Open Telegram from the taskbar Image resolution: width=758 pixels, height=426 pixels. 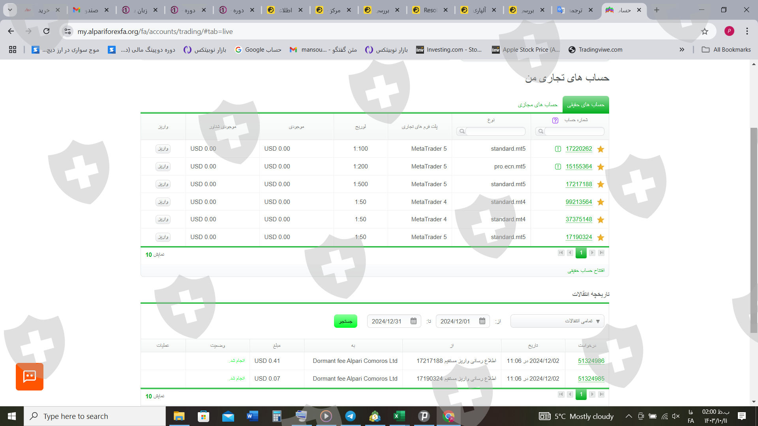click(350, 416)
